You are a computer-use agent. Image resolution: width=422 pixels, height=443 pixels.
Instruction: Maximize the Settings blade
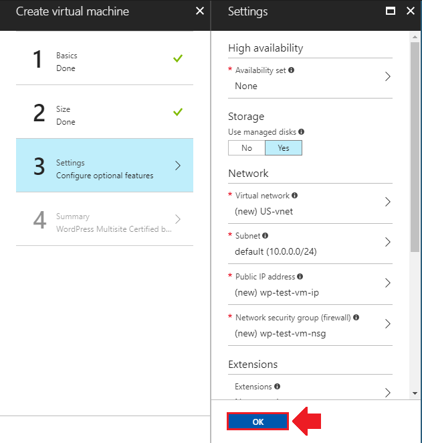391,11
